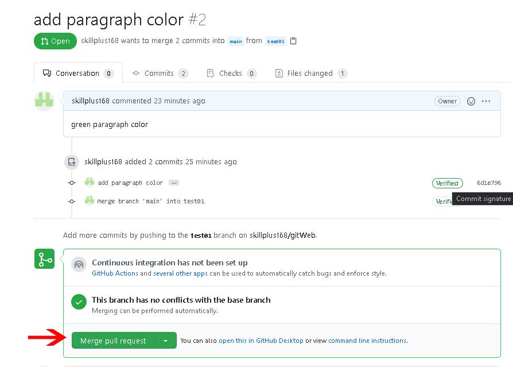Click the Owner badge

click(447, 101)
